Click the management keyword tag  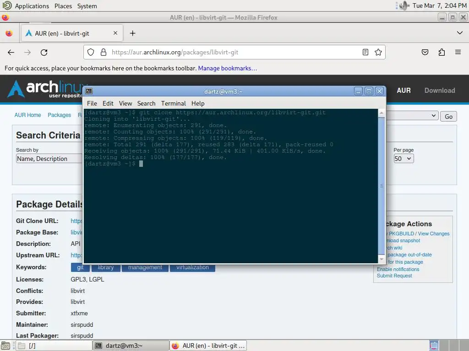tap(145, 267)
